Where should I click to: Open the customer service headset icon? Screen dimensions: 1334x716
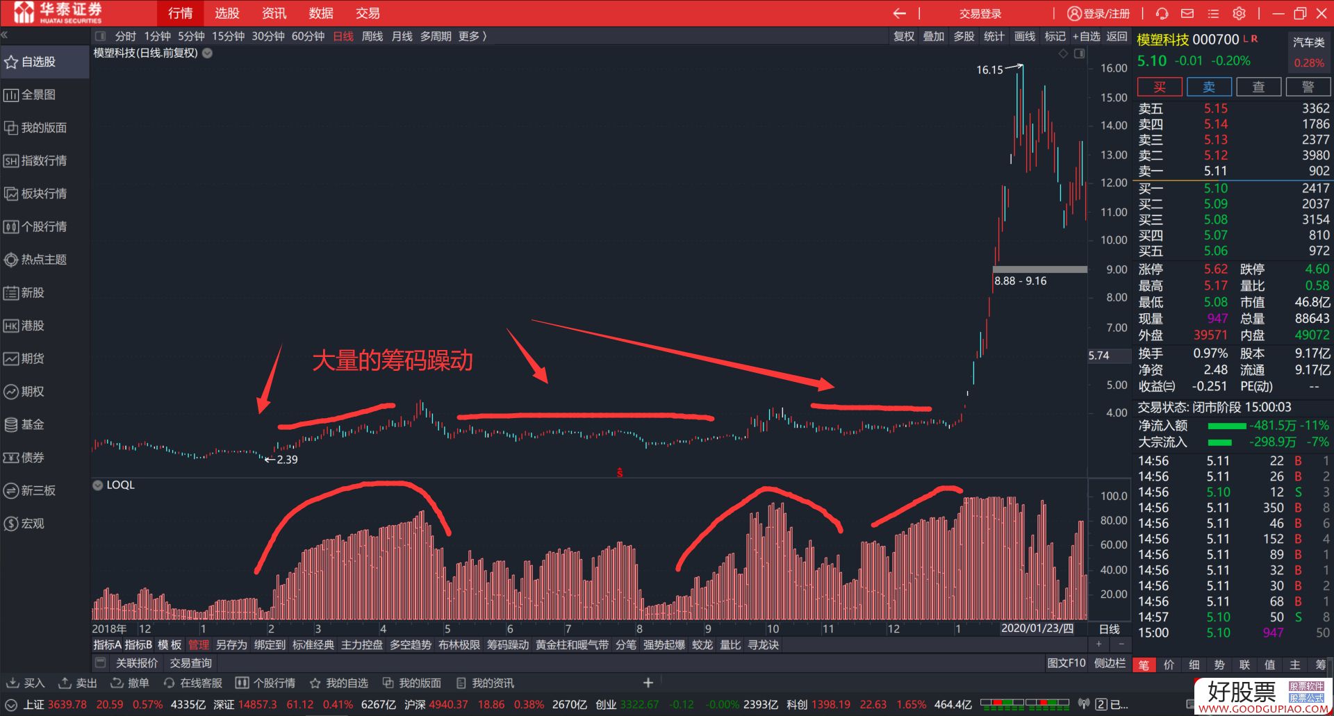1162,13
